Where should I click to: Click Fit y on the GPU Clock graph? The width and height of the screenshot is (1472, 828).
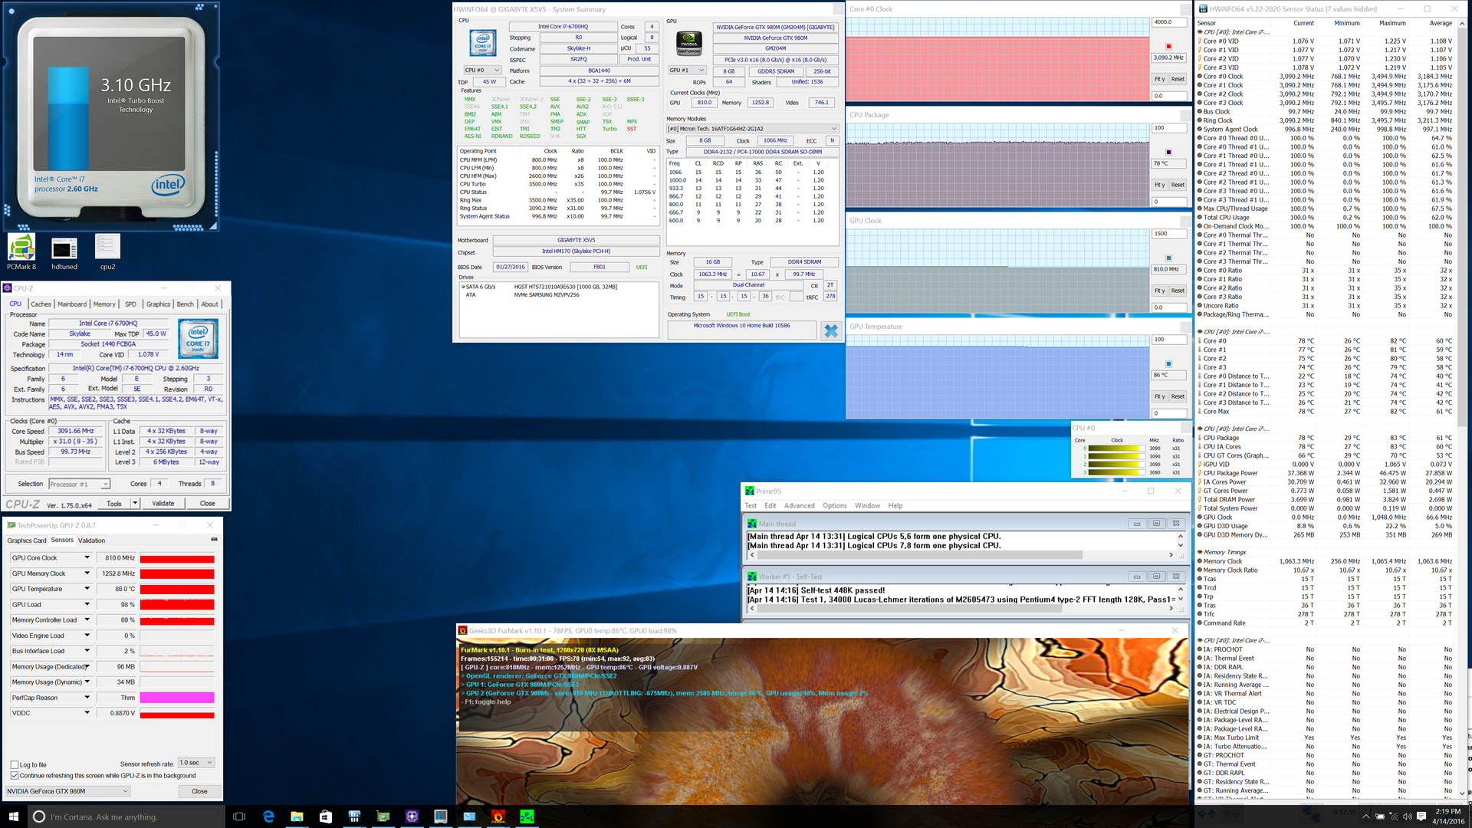[1159, 291]
